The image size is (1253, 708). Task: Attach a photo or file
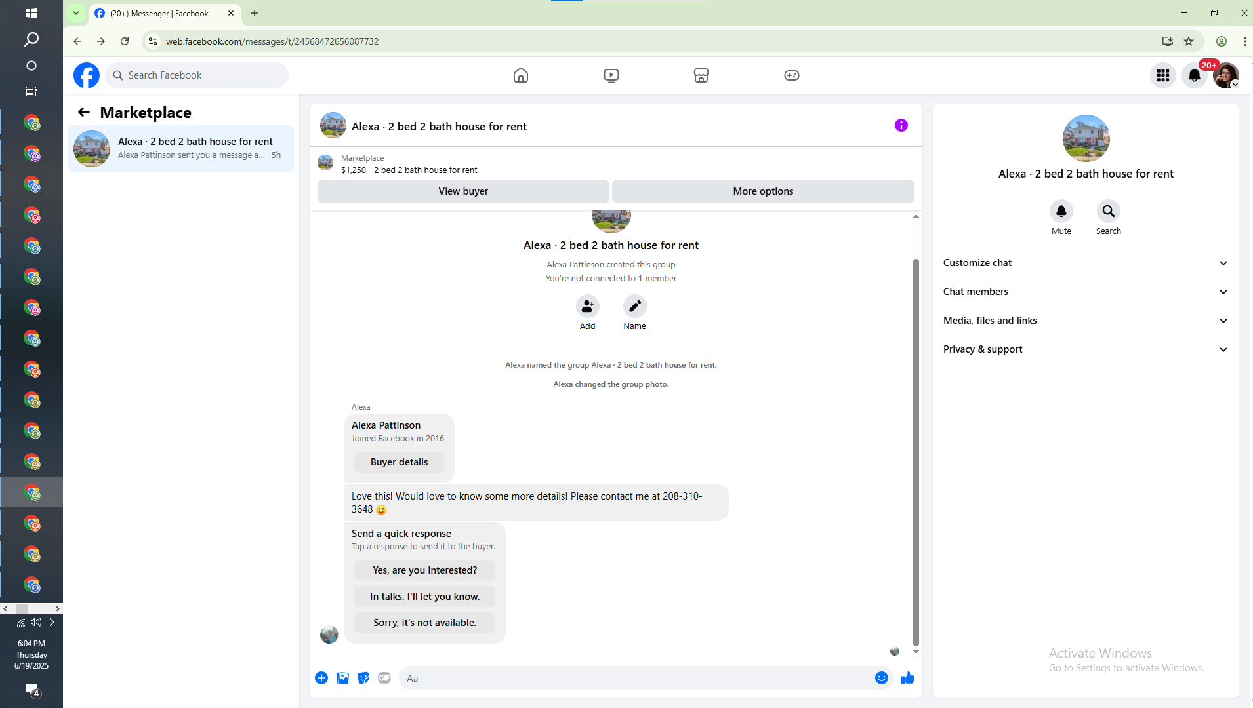click(x=342, y=678)
